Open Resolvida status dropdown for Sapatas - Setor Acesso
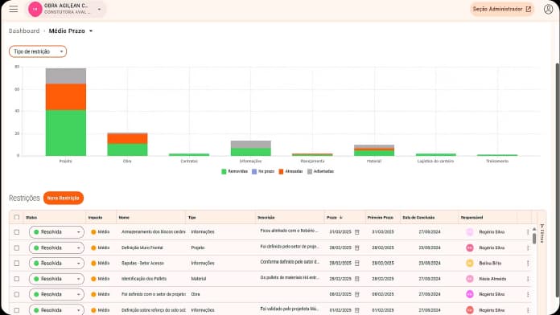Screen dimensions: 560x315 (x=56, y=264)
